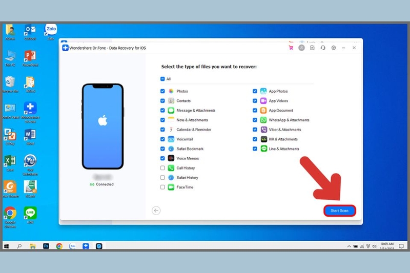Uncheck Calendar & Reminder checkbox
Viewport: 410px width, 273px height.
point(162,130)
